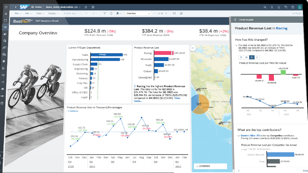The width and height of the screenshot is (308, 173).
Task: Go to the next story page
Action: coord(166,13)
